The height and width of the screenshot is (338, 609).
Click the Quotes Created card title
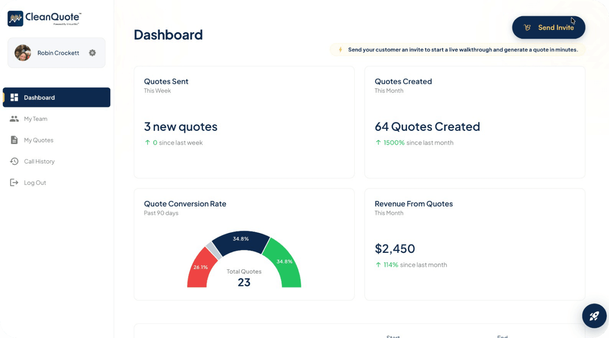click(x=403, y=81)
